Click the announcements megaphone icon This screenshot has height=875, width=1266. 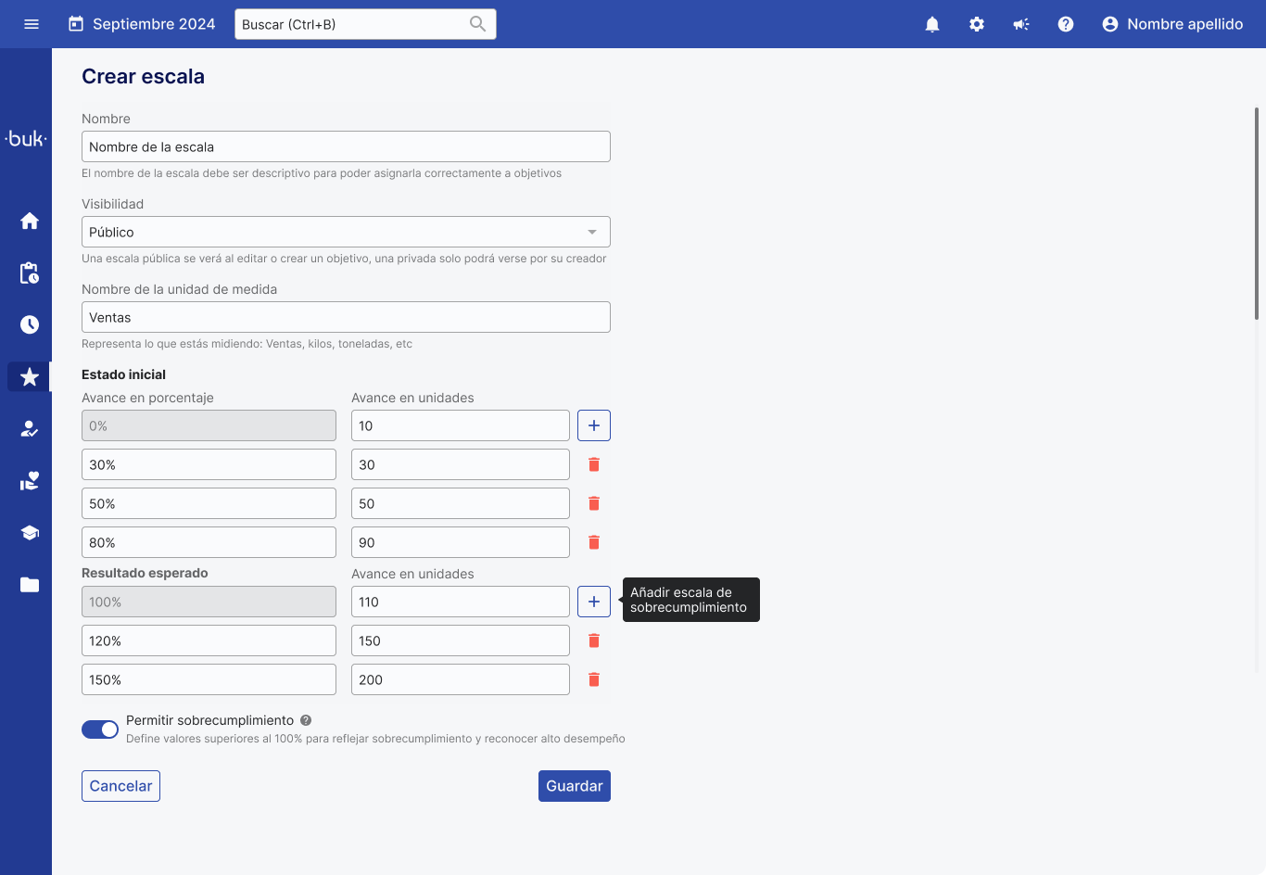1021,24
